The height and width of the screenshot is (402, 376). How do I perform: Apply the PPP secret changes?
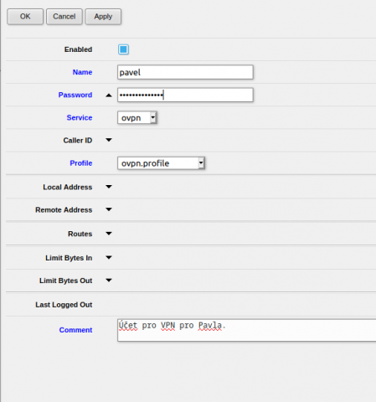point(103,17)
